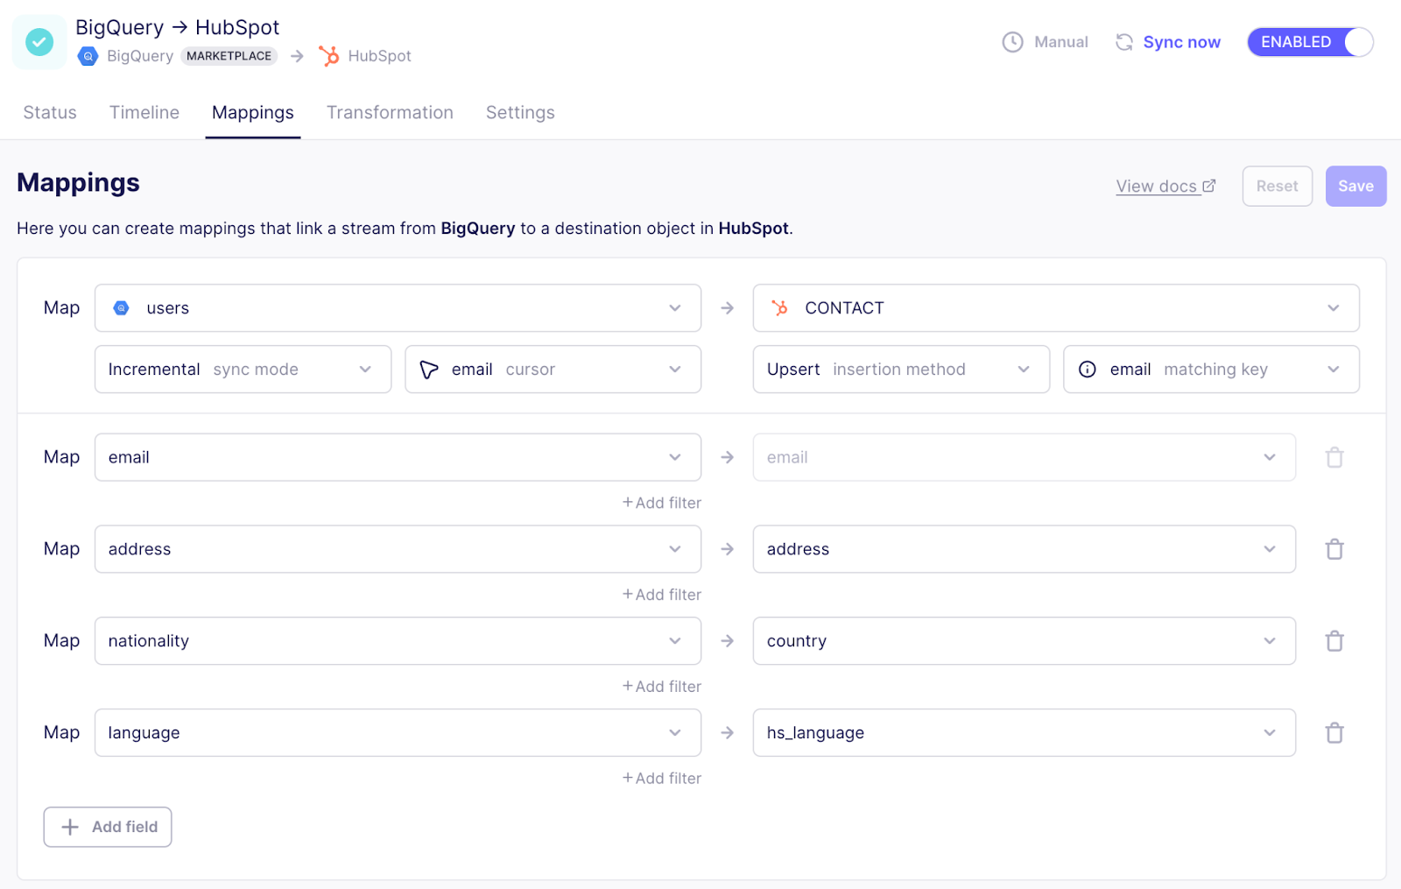Click the arrow between users and CONTACT

click(x=727, y=308)
